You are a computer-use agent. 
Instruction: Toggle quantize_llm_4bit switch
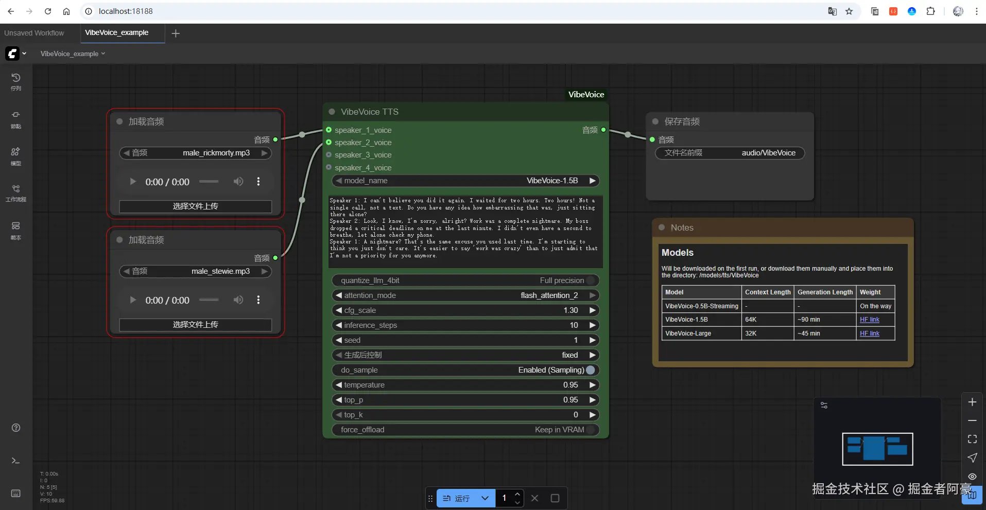590,280
